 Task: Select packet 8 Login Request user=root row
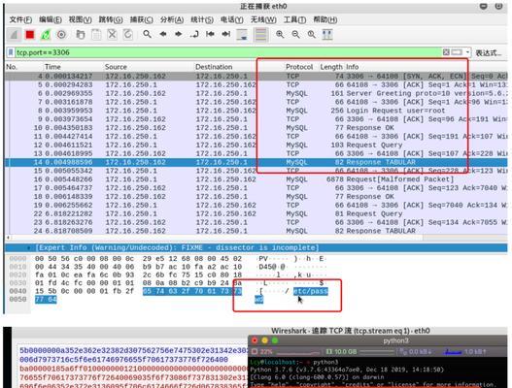(x=256, y=111)
